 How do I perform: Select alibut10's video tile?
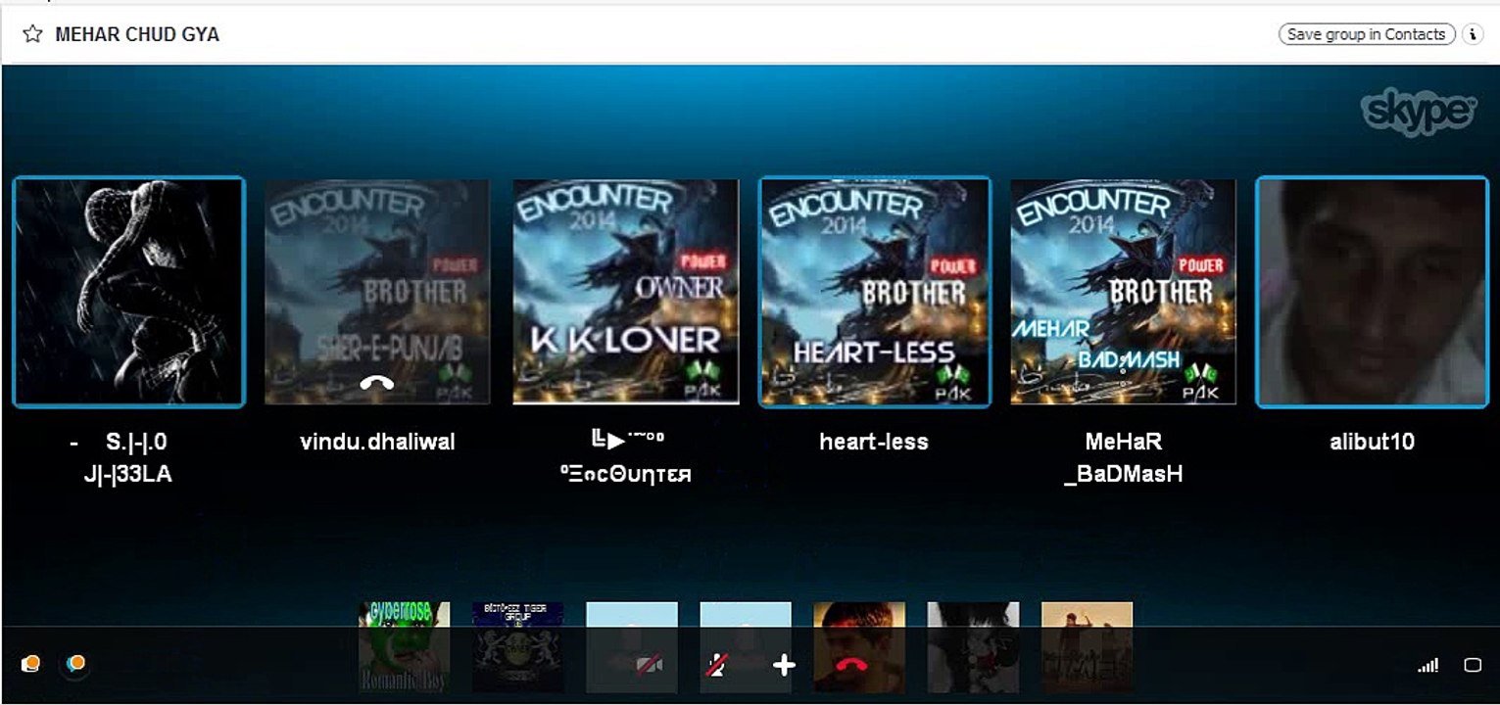click(1372, 292)
